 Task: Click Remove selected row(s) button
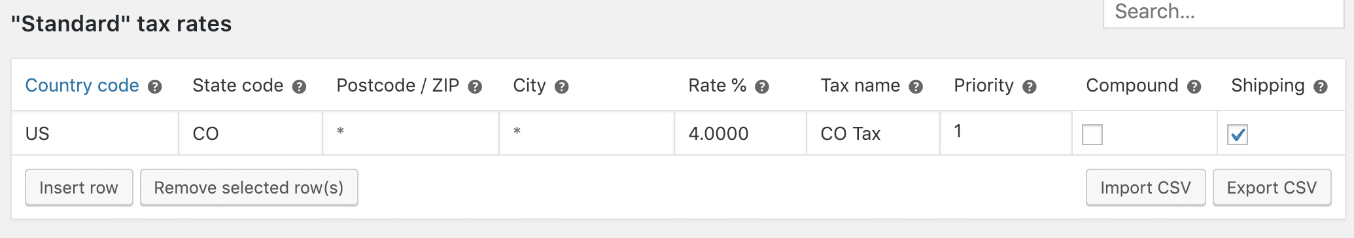(249, 188)
